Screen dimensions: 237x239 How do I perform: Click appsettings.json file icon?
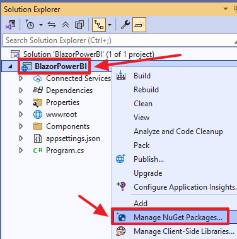click(38, 138)
